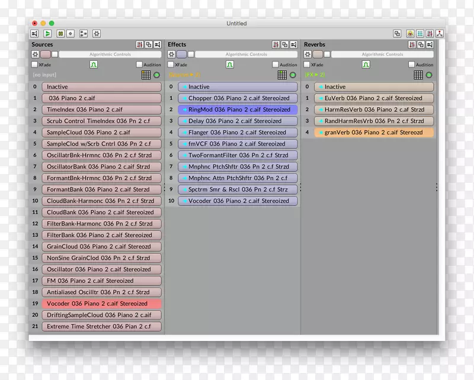Select EuVerb 036 Piano reverb
The height and width of the screenshot is (380, 474).
click(374, 98)
